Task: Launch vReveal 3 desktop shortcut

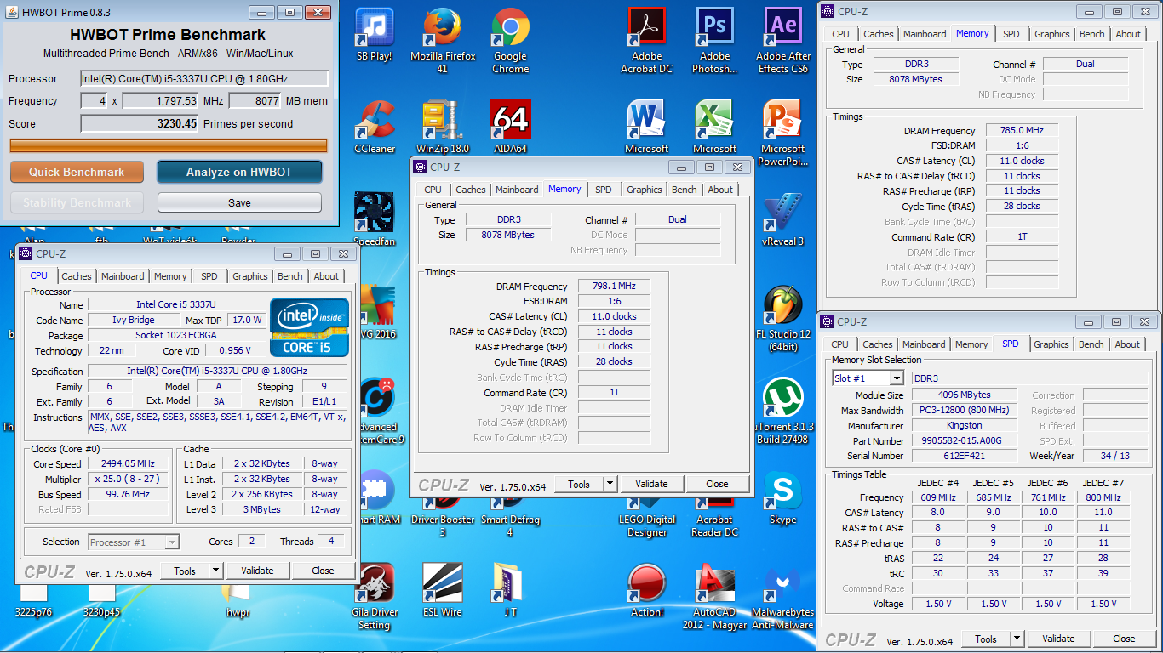Action: 782,219
